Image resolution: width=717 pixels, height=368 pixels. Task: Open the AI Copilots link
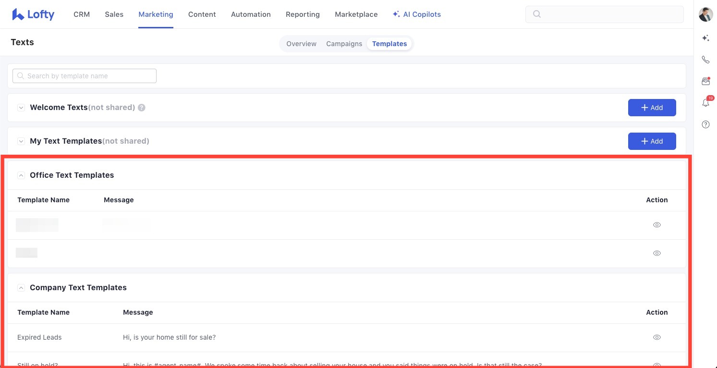[416, 14]
